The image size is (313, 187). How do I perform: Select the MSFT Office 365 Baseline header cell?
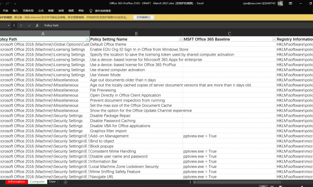pyautogui.click(x=230, y=39)
